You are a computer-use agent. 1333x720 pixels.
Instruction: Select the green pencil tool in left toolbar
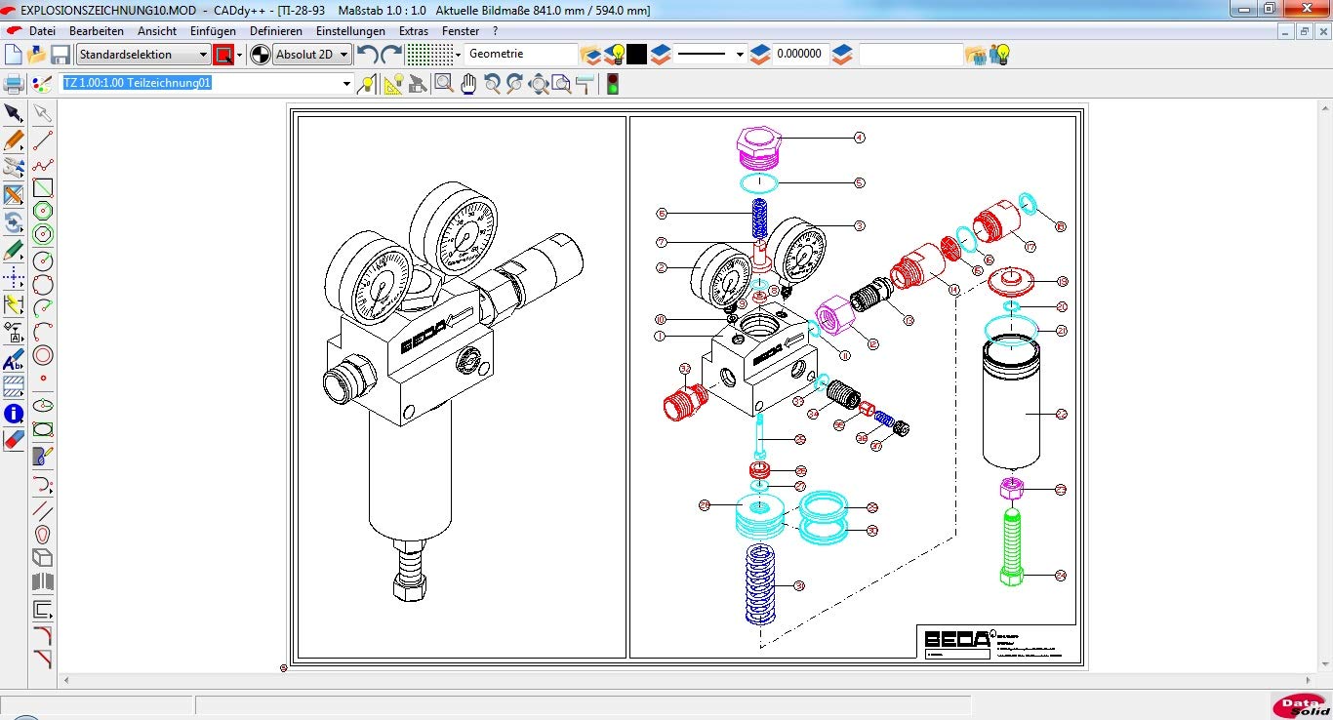click(x=14, y=251)
